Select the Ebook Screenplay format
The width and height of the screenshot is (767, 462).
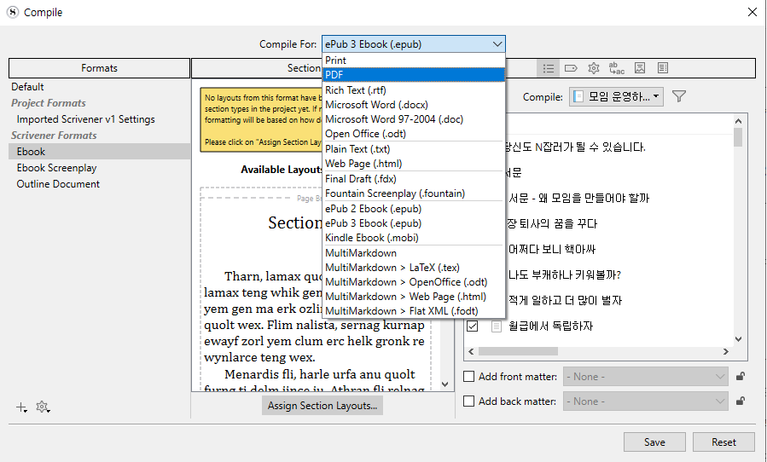pyautogui.click(x=99, y=168)
